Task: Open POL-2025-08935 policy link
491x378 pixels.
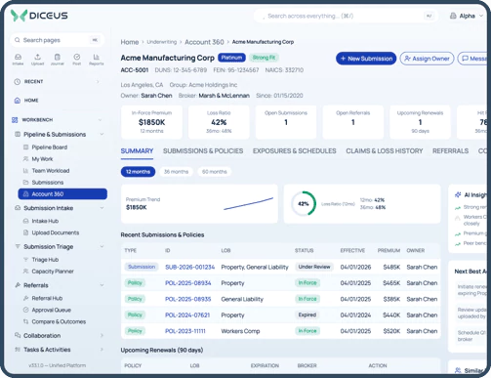Action: click(188, 299)
